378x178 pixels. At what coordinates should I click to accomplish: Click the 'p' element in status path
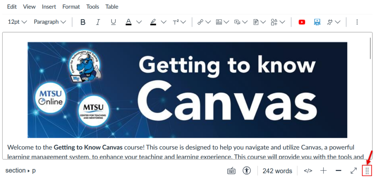tap(34, 171)
